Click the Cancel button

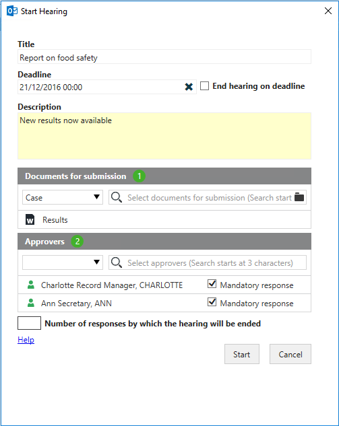290,354
